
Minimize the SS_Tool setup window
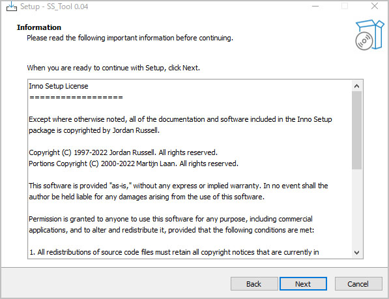coord(315,7)
